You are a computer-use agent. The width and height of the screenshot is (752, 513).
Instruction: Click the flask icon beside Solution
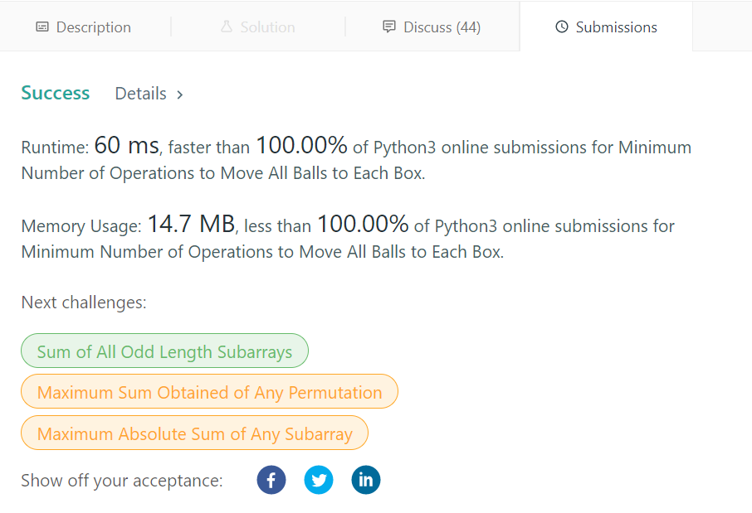coord(227,27)
